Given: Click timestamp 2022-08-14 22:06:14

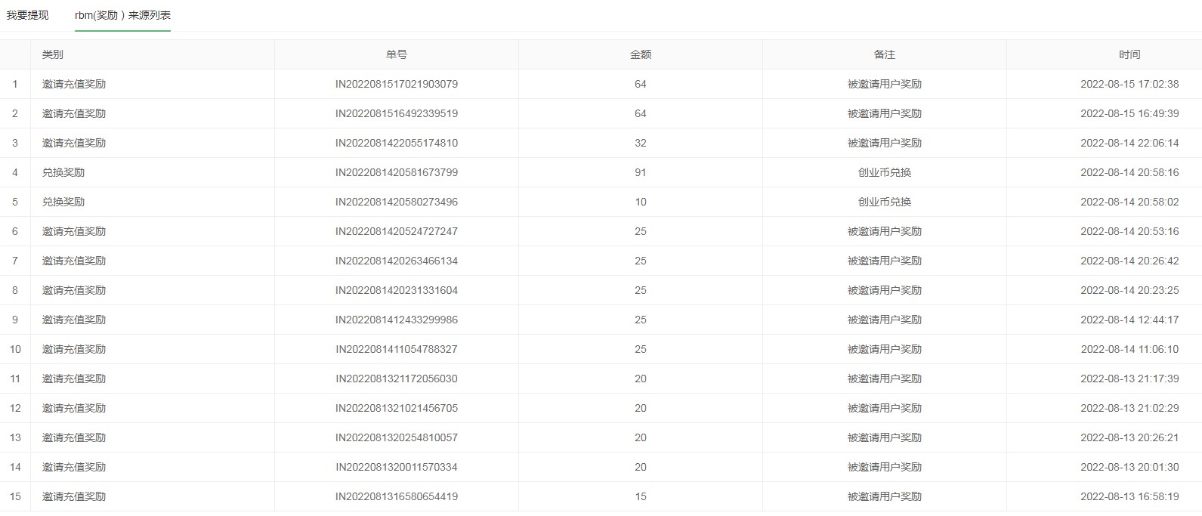Looking at the screenshot, I should (x=1129, y=143).
